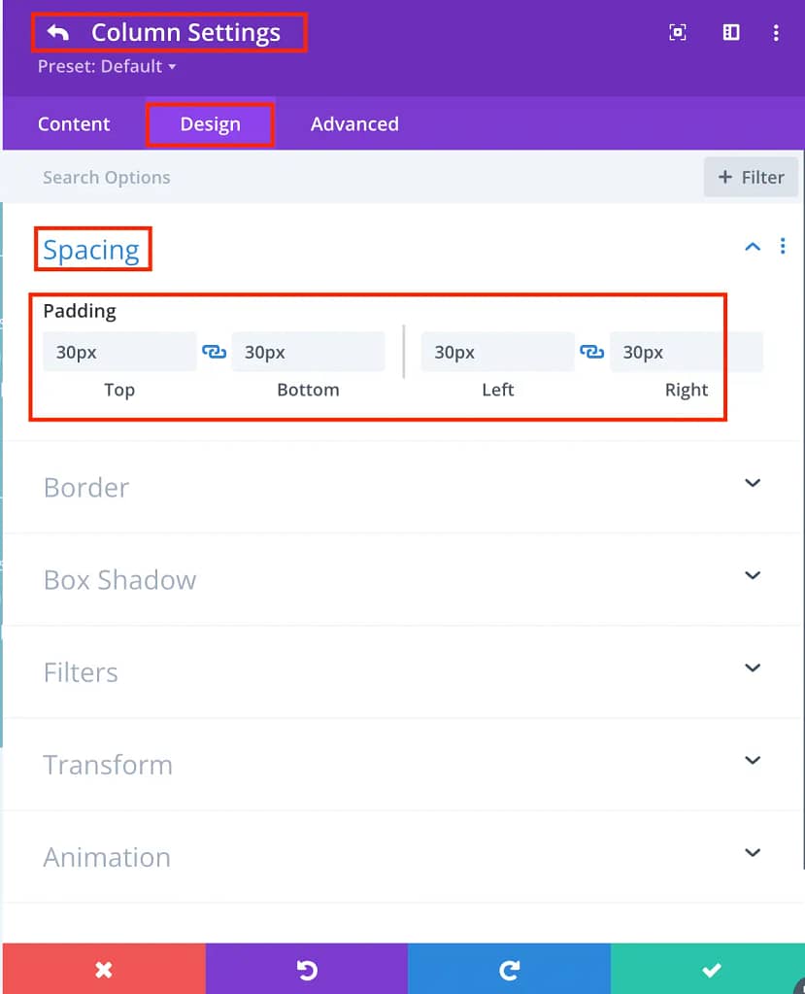Switch to the Advanced tab
This screenshot has height=994, width=805.
pyautogui.click(x=354, y=123)
